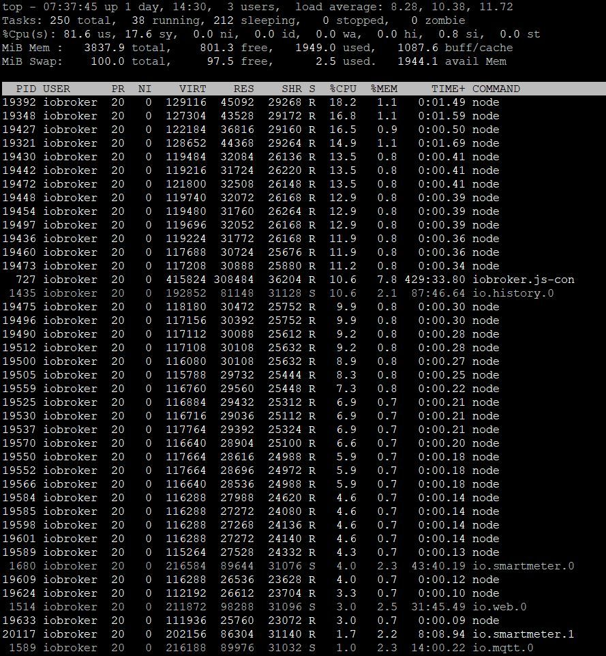Select the io.smartmeter.1 process row
Image resolution: width=606 pixels, height=656 pixels.
(x=288, y=634)
